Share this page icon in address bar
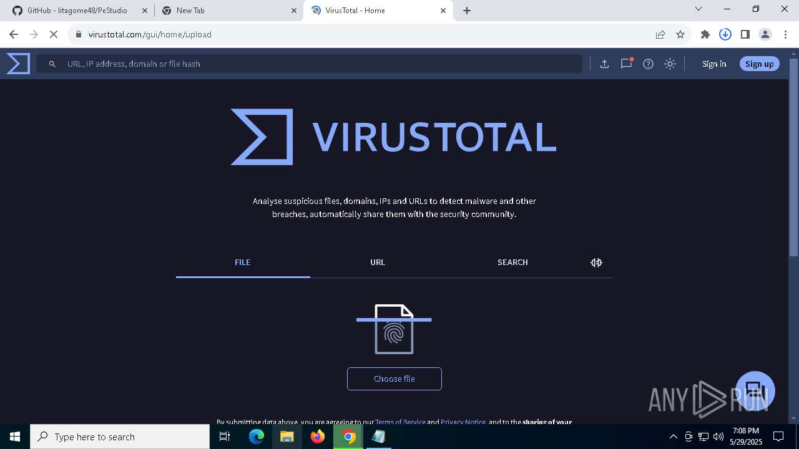 point(660,34)
